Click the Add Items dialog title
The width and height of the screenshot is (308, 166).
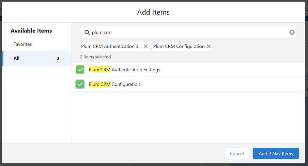click(x=153, y=12)
